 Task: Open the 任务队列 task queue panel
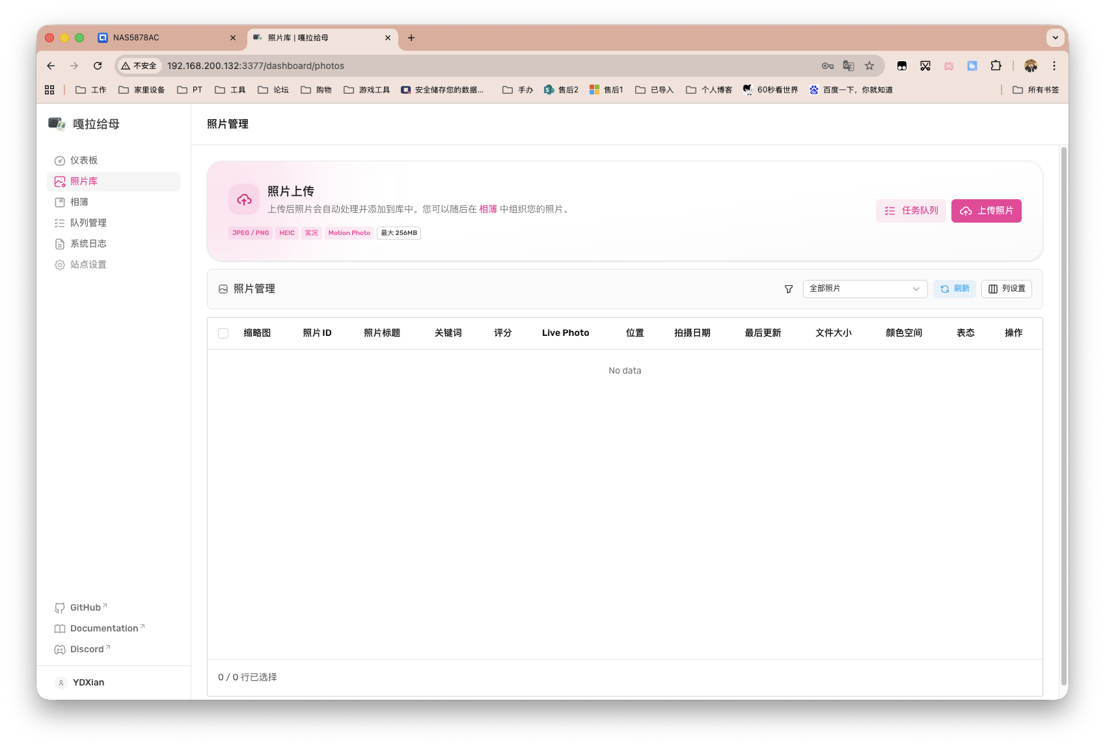click(x=910, y=210)
